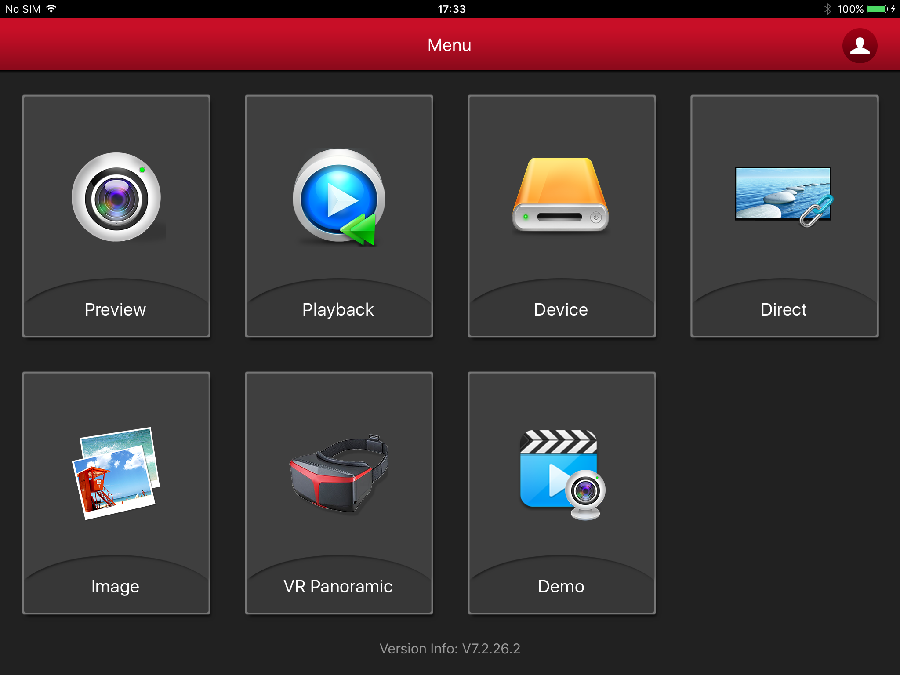Tap the Bluetooth status icon
This screenshot has width=900, height=675.
point(827,9)
